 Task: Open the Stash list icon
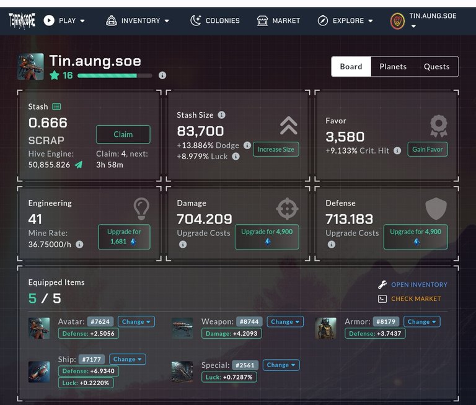point(56,107)
